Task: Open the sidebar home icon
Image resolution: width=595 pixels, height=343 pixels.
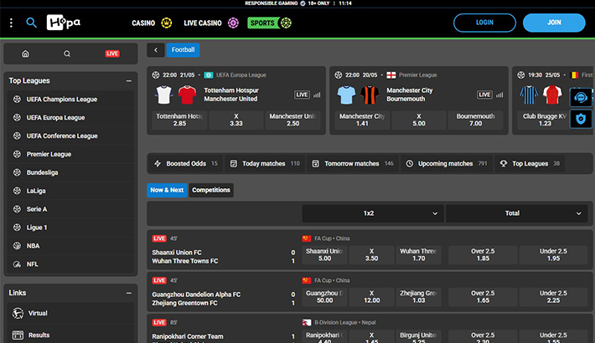Action: coord(25,54)
